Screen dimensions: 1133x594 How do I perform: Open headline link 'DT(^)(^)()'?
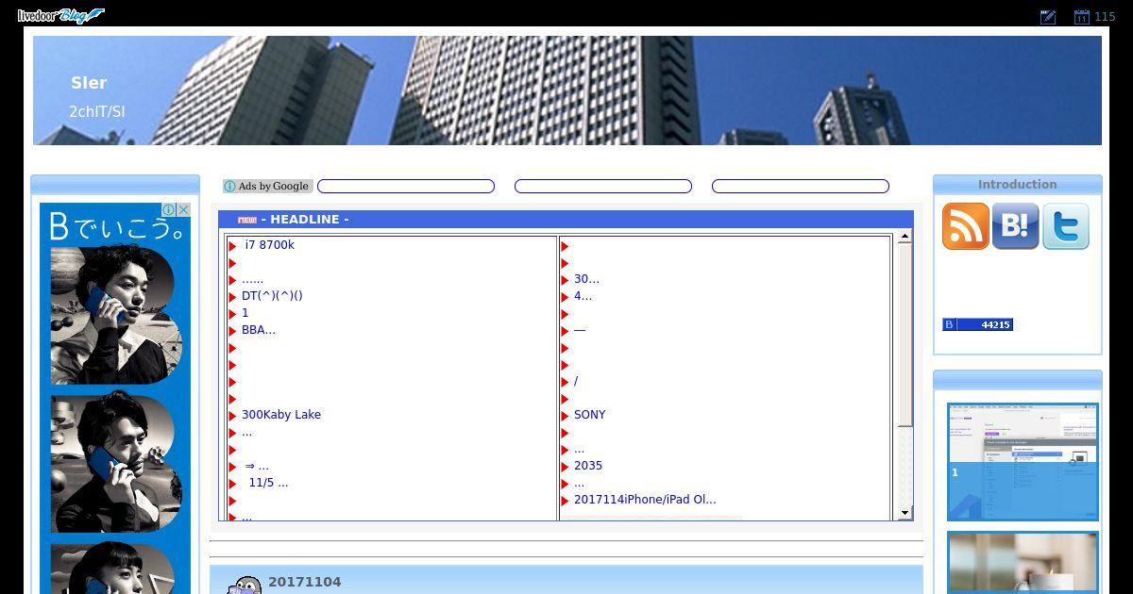(272, 296)
